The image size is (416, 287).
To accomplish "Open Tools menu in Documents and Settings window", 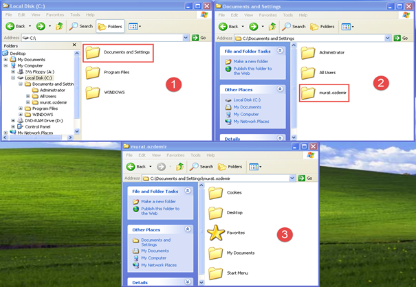I will [x=288, y=15].
